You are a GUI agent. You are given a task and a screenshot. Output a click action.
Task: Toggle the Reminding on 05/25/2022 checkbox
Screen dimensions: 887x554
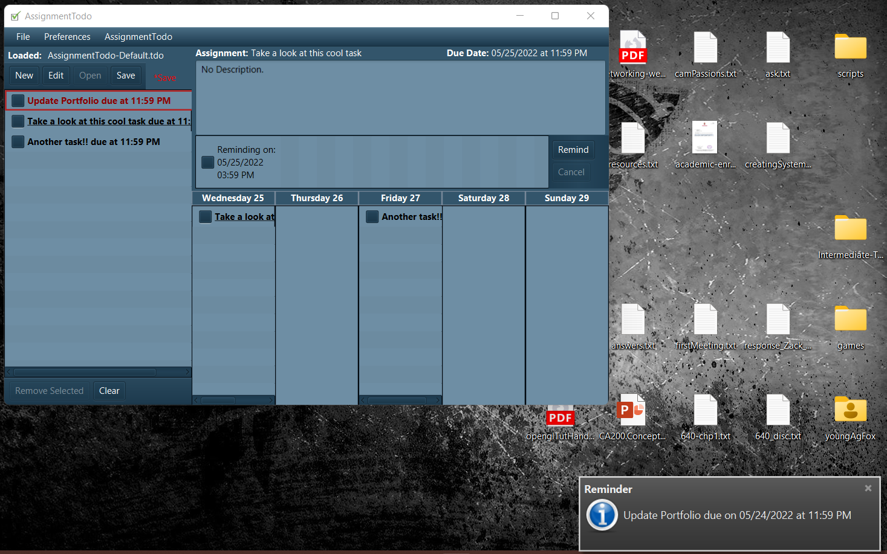tap(207, 163)
